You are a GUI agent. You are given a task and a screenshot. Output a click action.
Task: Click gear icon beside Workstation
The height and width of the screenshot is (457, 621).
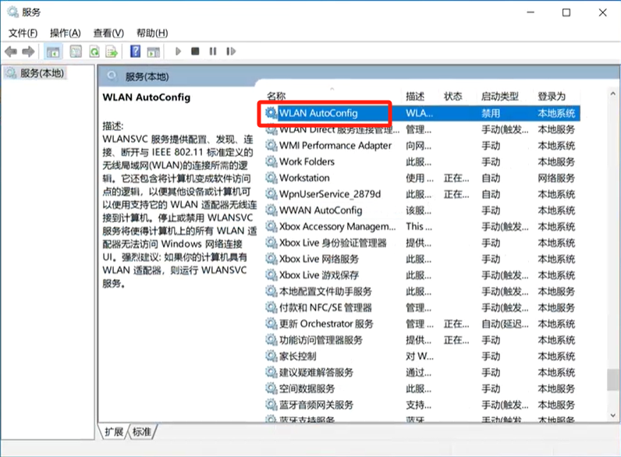271,178
